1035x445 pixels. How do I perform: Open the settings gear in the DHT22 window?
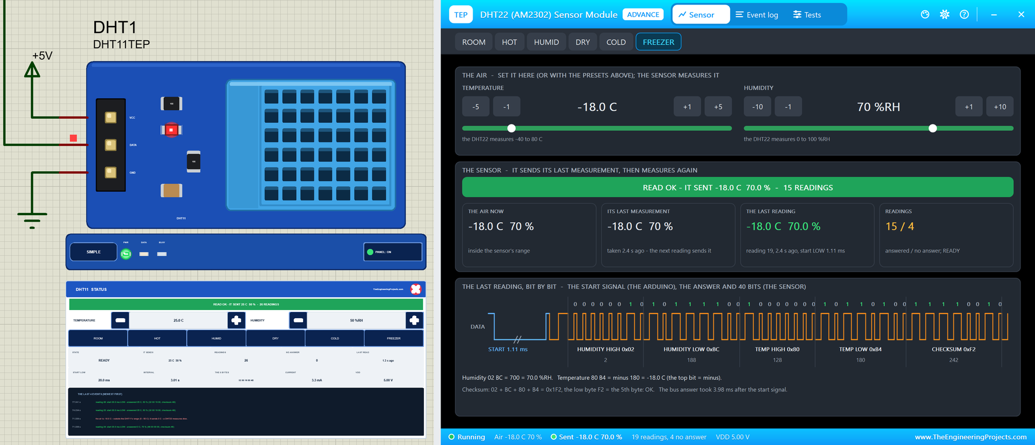point(945,14)
